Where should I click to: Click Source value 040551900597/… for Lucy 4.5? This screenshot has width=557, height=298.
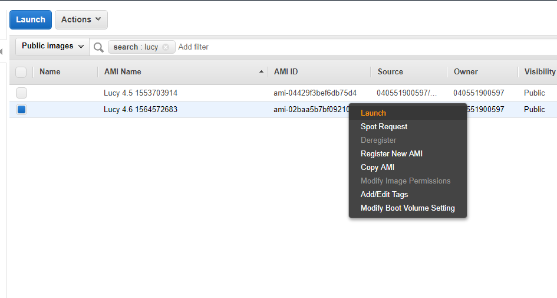click(x=407, y=93)
